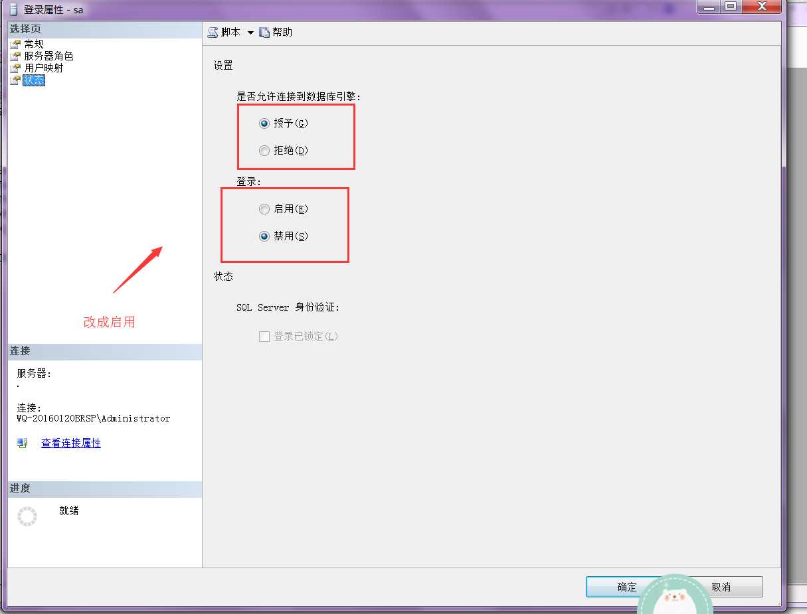Select the 拒绝(D) radio button
Screen dimensions: 807x614
point(264,151)
